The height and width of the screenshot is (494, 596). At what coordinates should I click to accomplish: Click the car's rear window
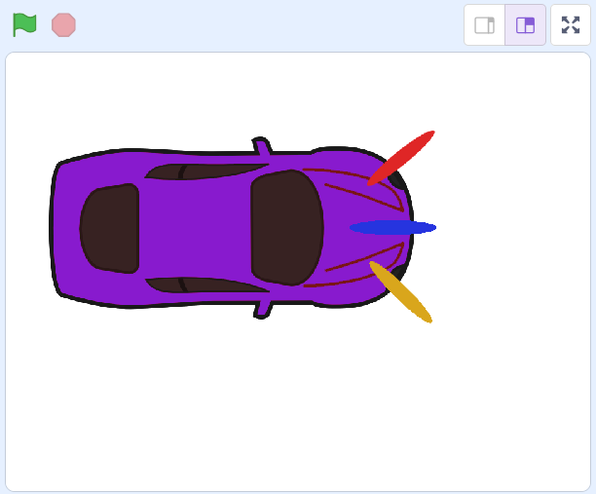click(x=109, y=228)
